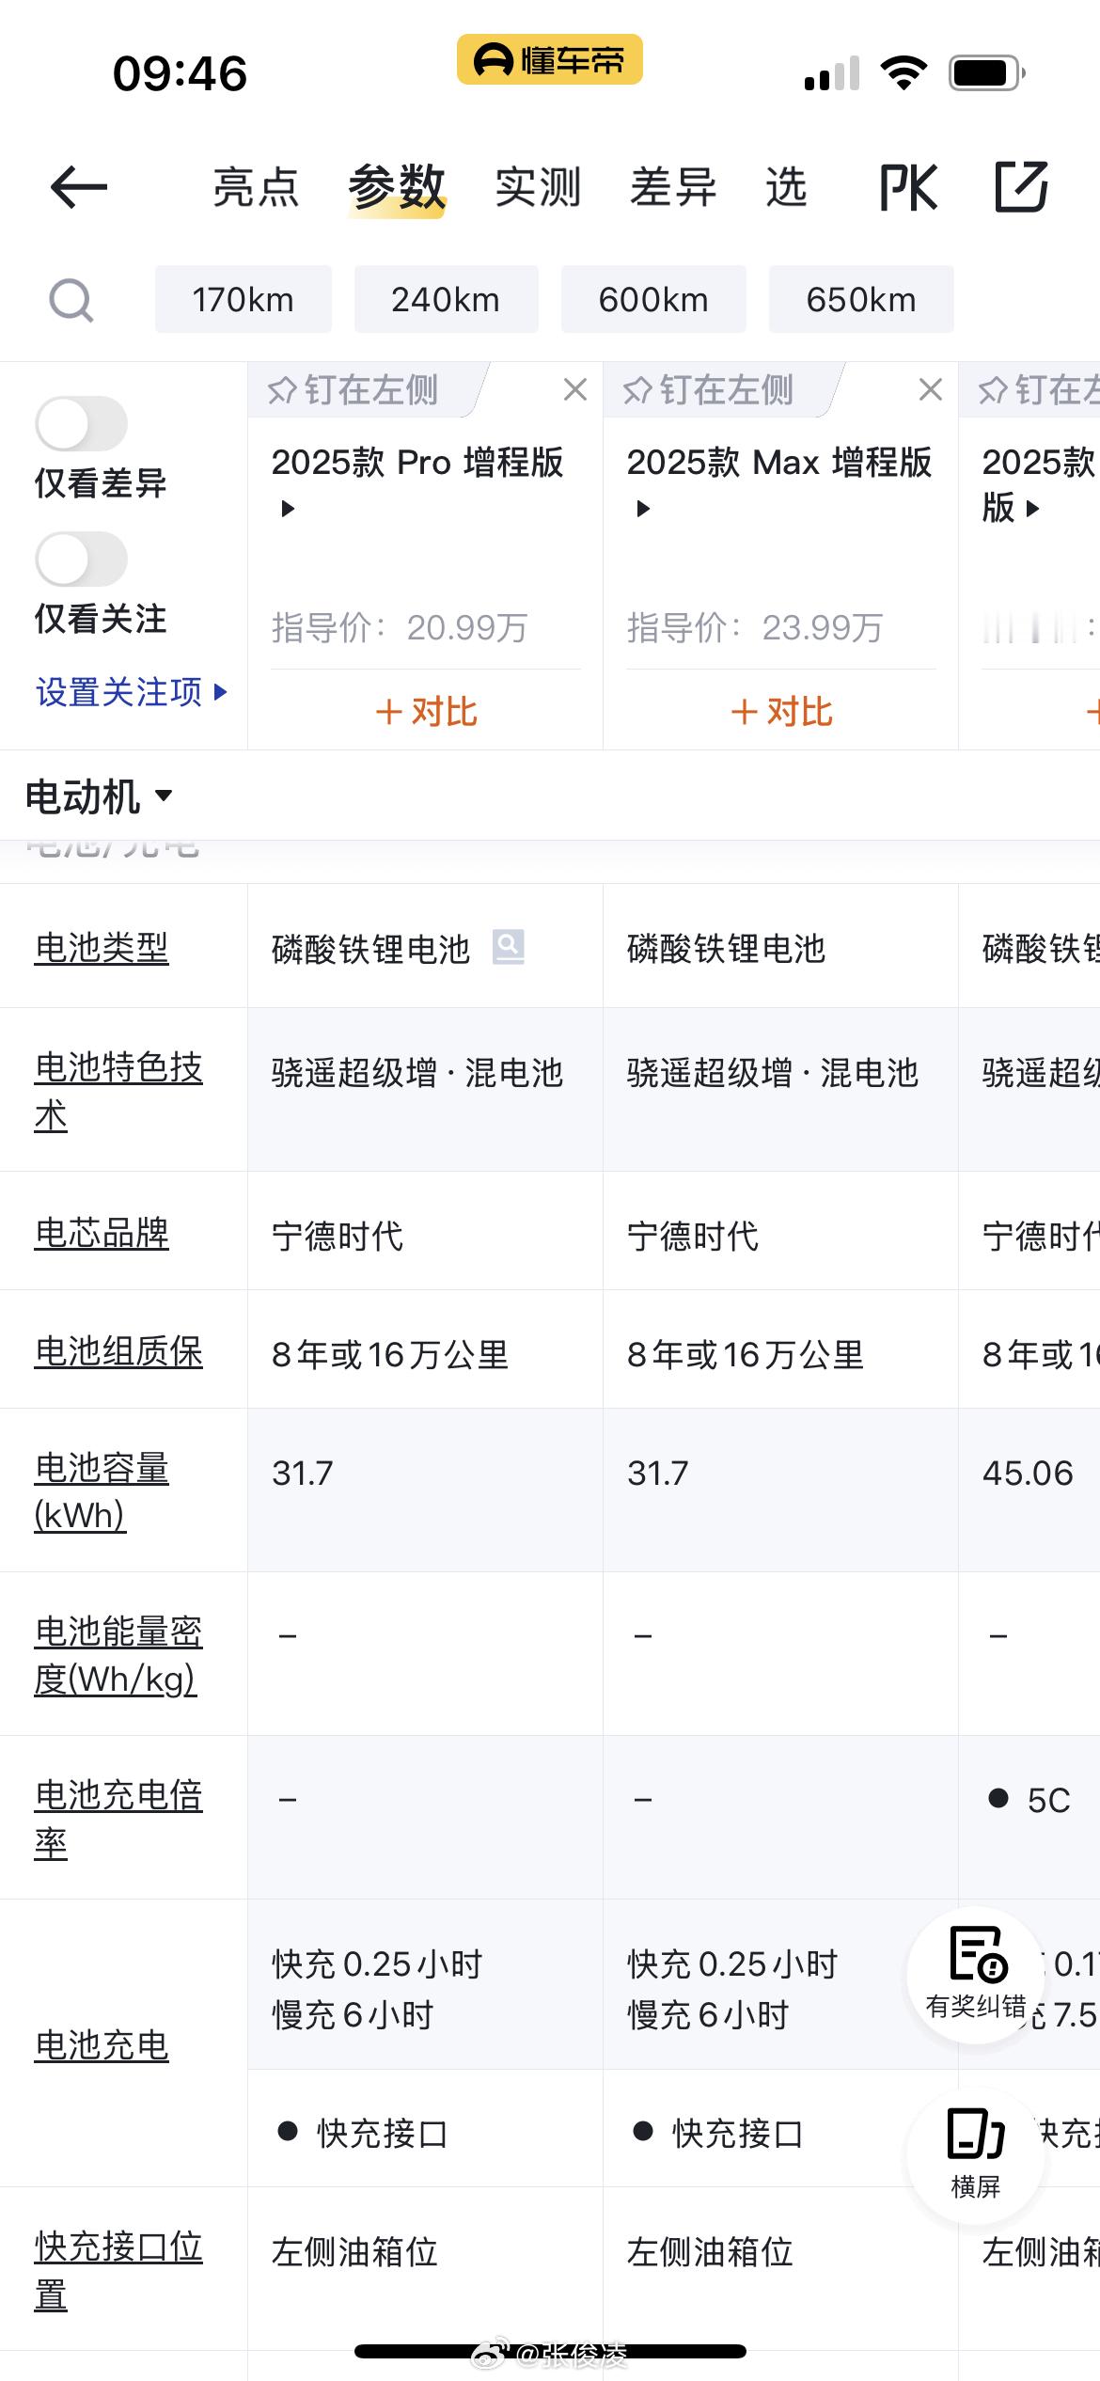Tap the share/export icon in the header
The height and width of the screenshot is (2381, 1100).
pyautogui.click(x=1021, y=186)
